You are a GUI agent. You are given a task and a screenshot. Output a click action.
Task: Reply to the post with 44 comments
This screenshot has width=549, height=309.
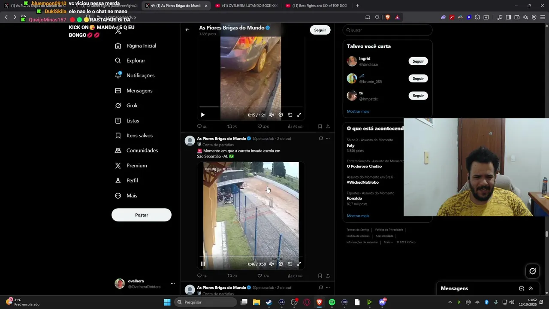point(202,127)
